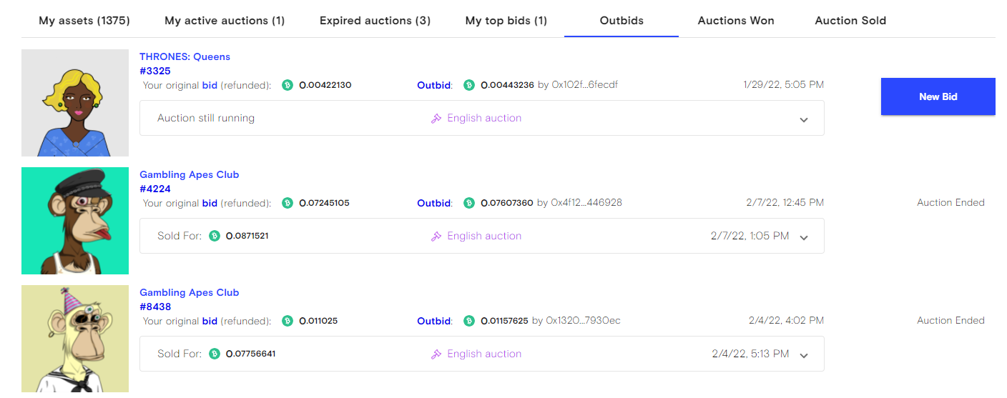Expand details chevron for auction sold 2/4/22

[804, 355]
